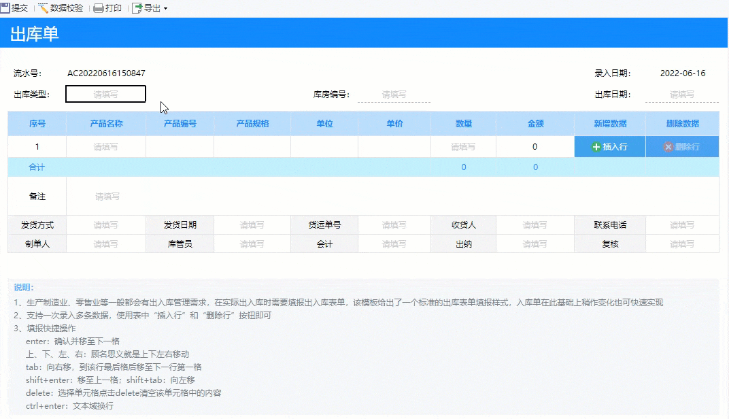Fill in the 发货方式 field
729x419 pixels.
106,225
